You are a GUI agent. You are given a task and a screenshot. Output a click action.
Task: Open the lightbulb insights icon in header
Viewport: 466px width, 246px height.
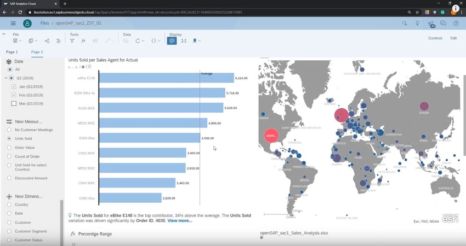[417, 23]
